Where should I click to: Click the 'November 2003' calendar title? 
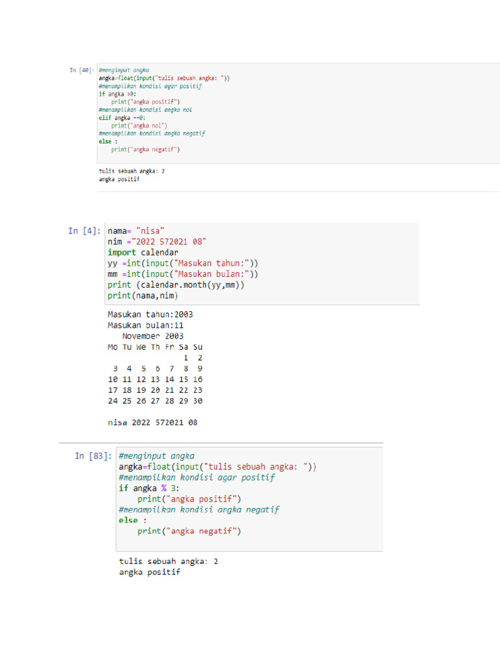[152, 336]
